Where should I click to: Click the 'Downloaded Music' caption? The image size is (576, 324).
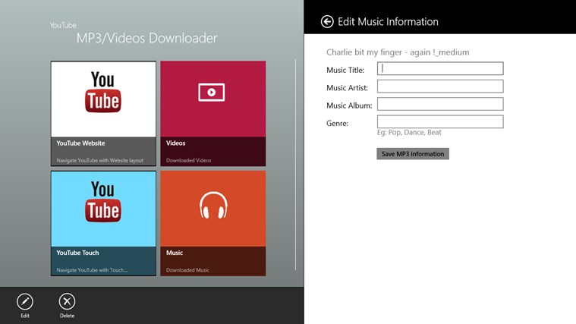pos(187,270)
